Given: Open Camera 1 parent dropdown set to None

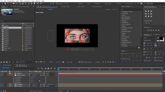Looking at the screenshot, I should coord(51,73).
